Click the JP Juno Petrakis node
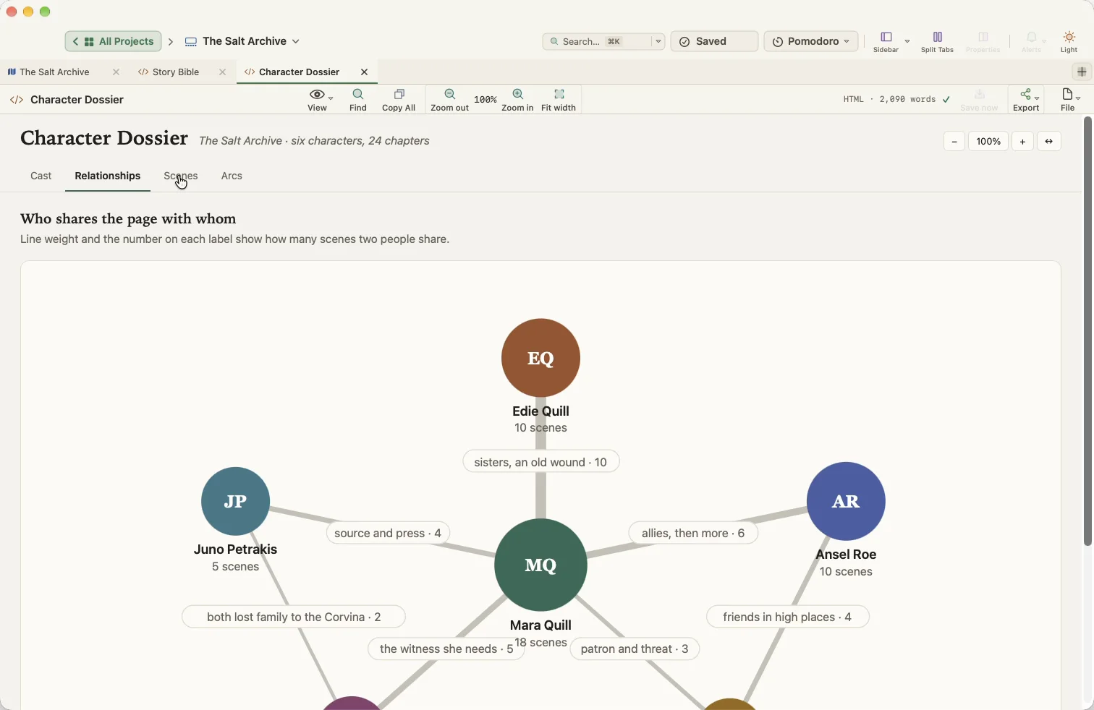The image size is (1094, 710). click(235, 501)
